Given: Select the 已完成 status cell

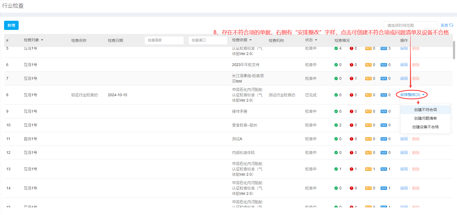Looking at the screenshot, I should 311,95.
